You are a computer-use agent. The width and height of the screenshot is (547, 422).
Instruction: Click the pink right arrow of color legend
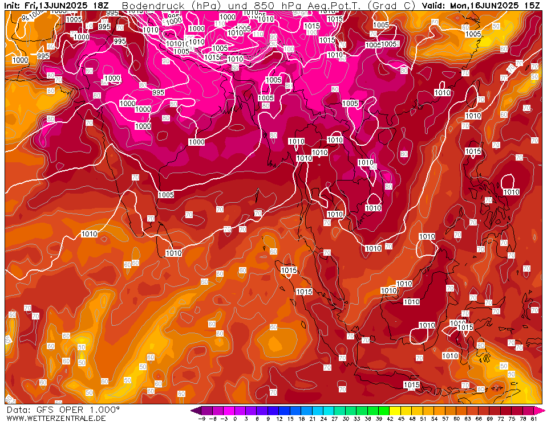(x=539, y=410)
